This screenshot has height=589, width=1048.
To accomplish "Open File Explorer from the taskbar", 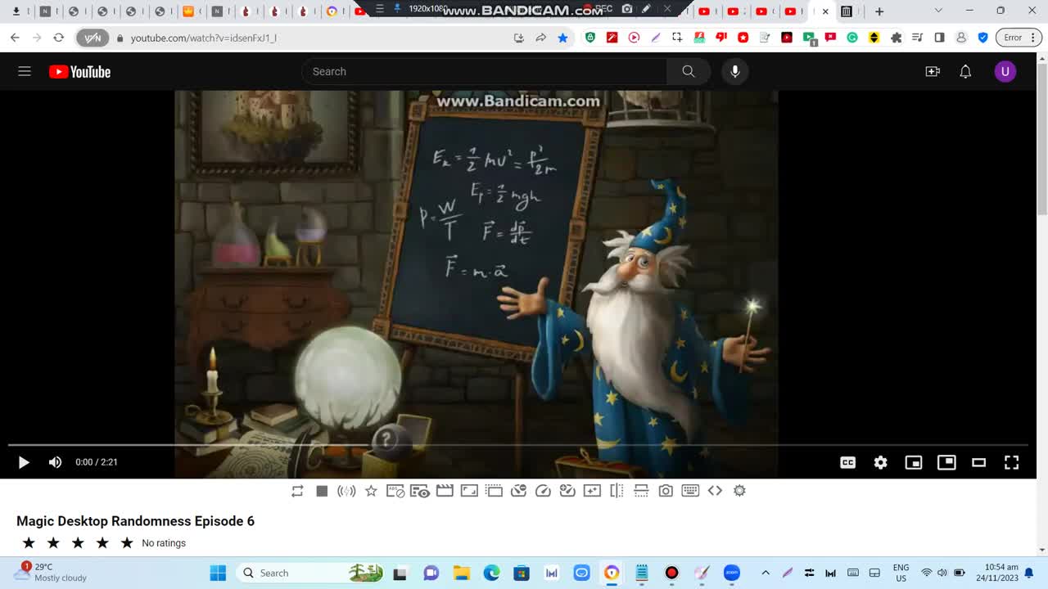I will [x=462, y=573].
